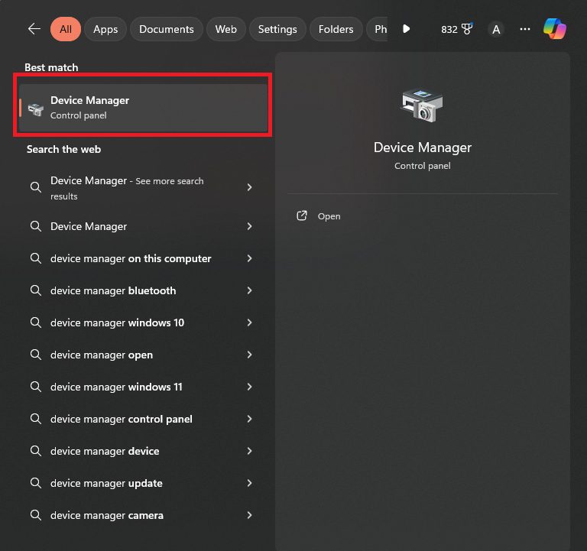Search web for 'device manager update'
Screen dimensions: 587x551
click(x=106, y=484)
